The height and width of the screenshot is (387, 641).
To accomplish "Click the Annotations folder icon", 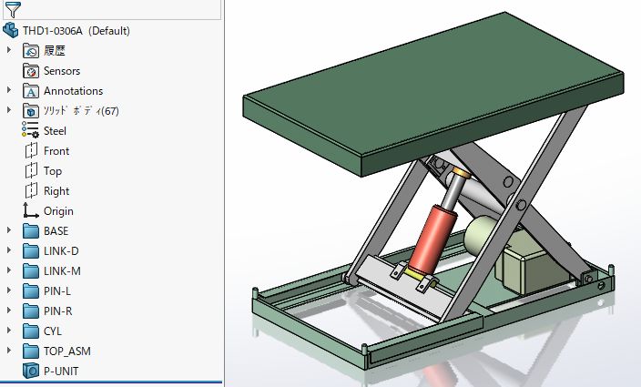I will [31, 91].
